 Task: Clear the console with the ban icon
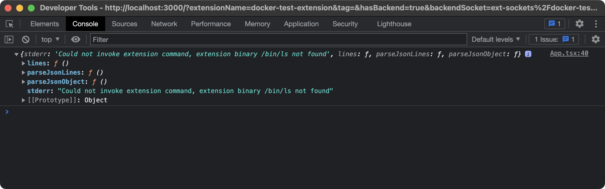click(x=26, y=39)
